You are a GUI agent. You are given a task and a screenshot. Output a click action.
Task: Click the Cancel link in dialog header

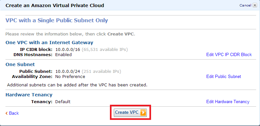click(x=245, y=5)
